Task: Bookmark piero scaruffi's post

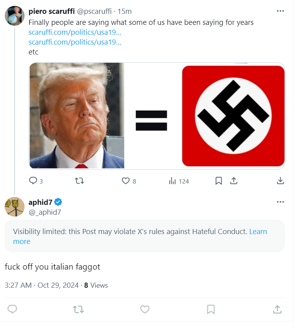Action: pyautogui.click(x=218, y=181)
